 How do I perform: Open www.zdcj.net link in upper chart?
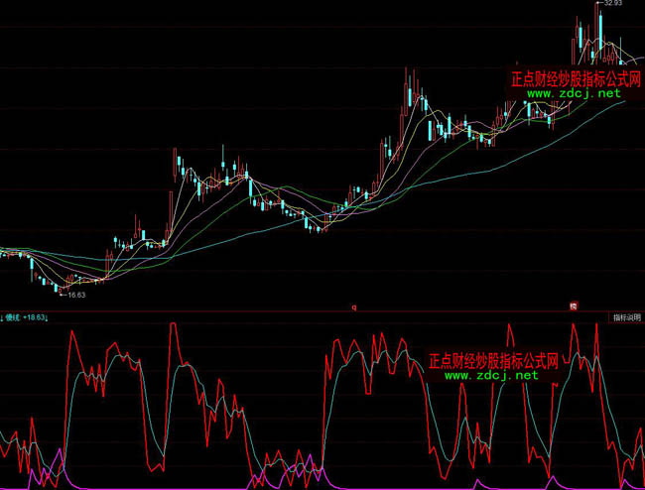pyautogui.click(x=574, y=93)
